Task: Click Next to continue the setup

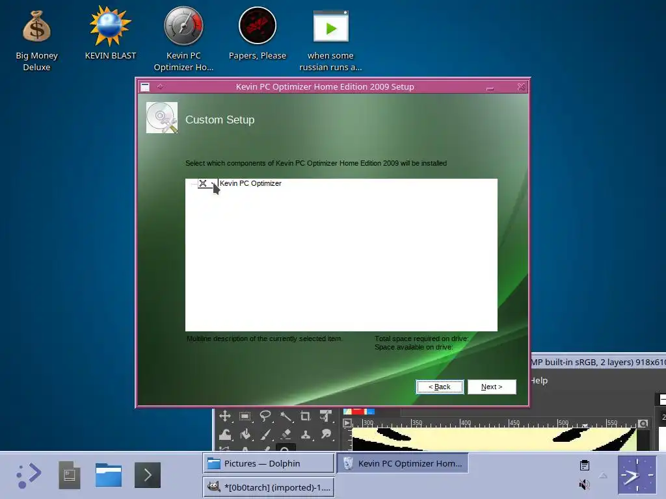Action: [x=492, y=387]
